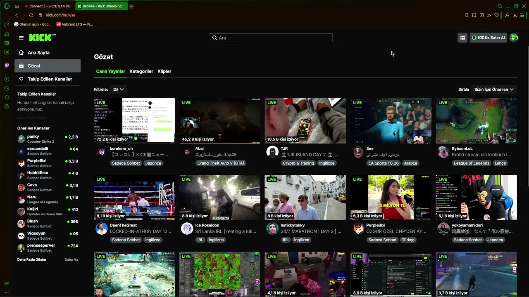The height and width of the screenshot is (297, 529).
Task: Click the Grand Theft Auto V (GTA) tag
Action: (x=221, y=163)
